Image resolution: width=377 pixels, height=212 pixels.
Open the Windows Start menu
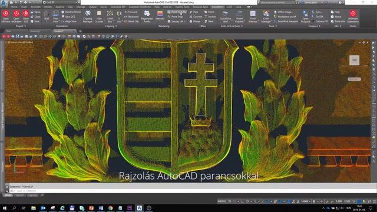coord(5,208)
